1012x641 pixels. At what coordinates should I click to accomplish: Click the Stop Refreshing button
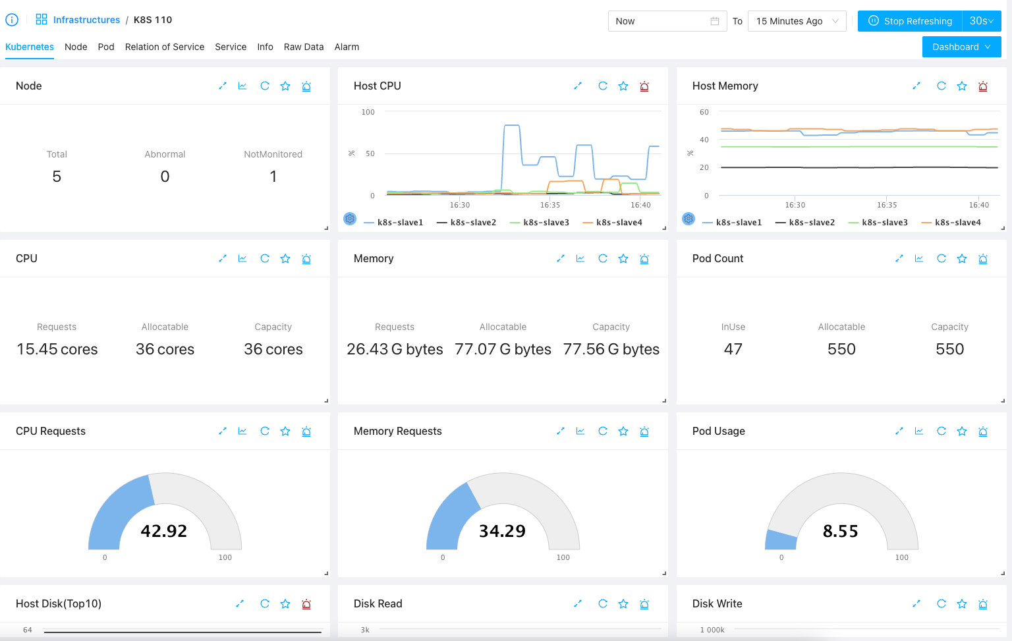click(x=910, y=21)
